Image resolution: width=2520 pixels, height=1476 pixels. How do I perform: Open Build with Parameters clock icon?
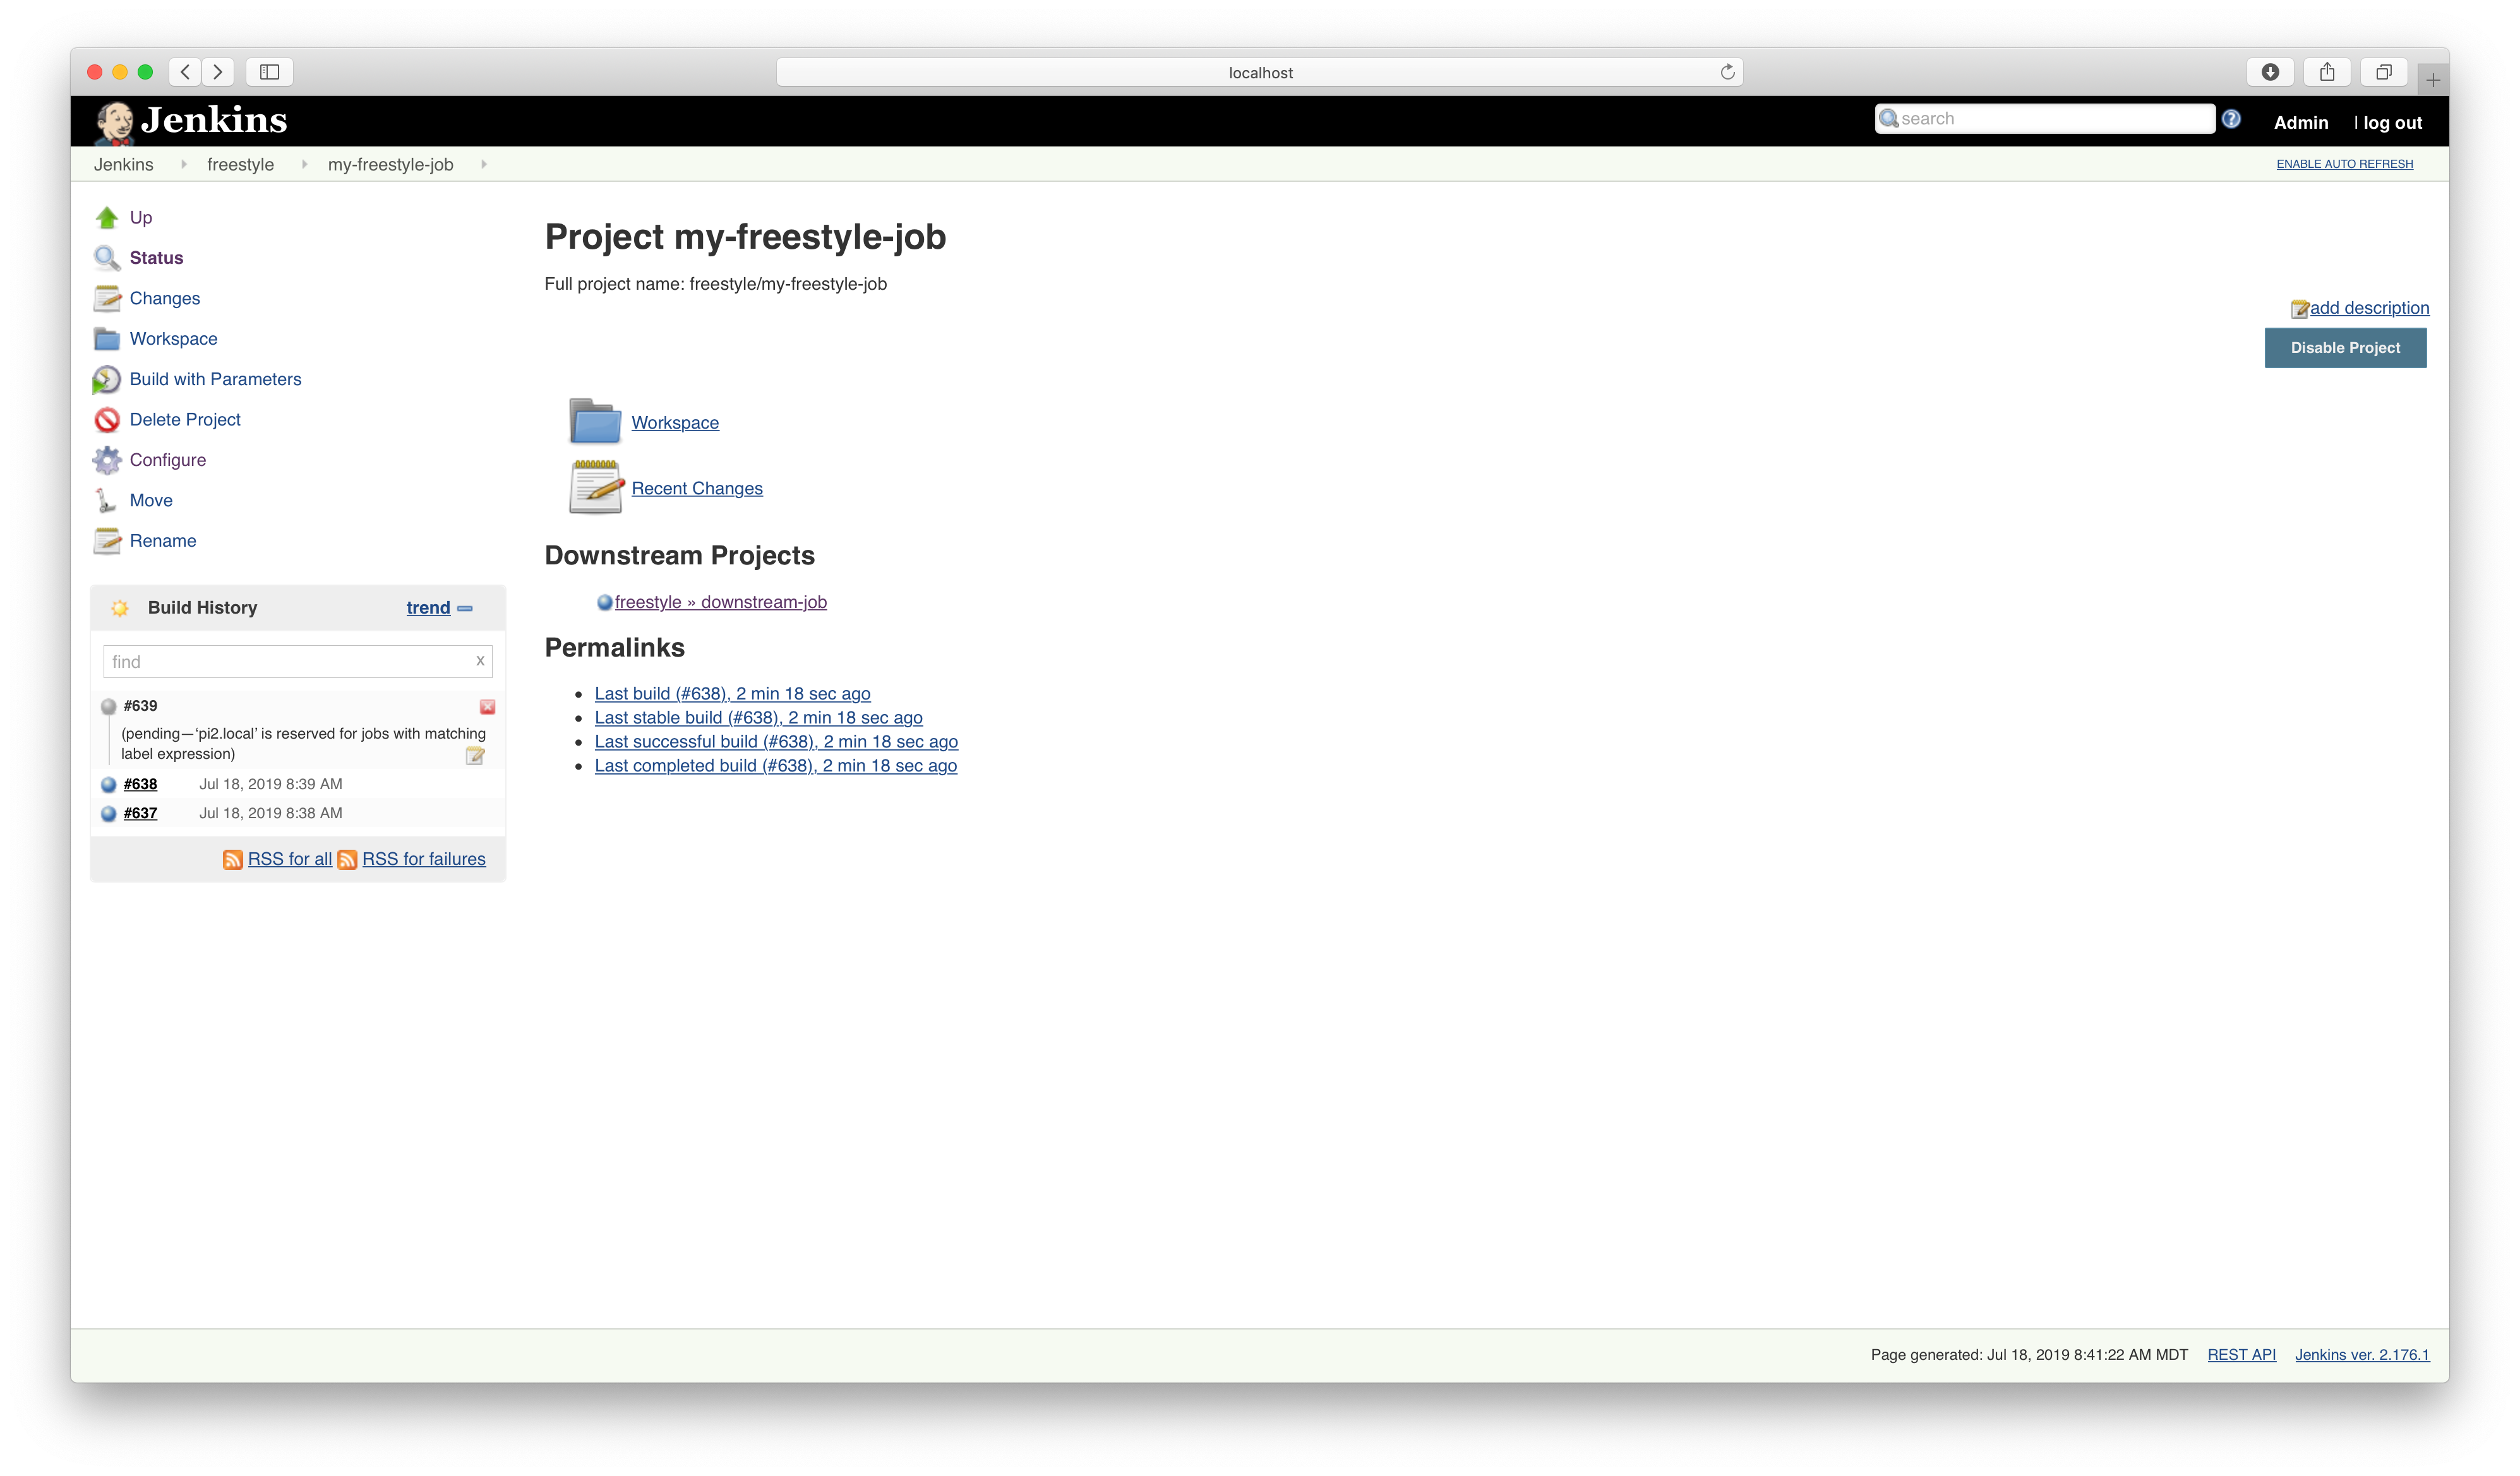click(x=107, y=380)
